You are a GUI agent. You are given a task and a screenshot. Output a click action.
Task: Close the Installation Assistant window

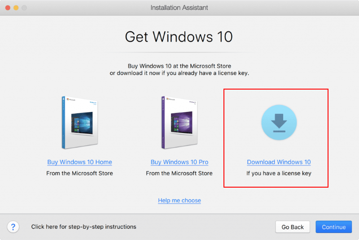(7, 8)
